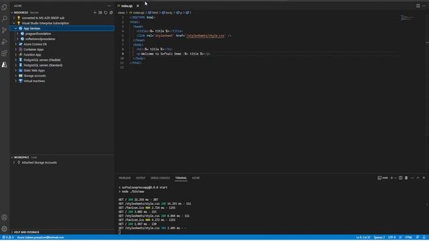Open the Search view in activity bar
Image resolution: width=429 pixels, height=241 pixels.
tap(5, 19)
